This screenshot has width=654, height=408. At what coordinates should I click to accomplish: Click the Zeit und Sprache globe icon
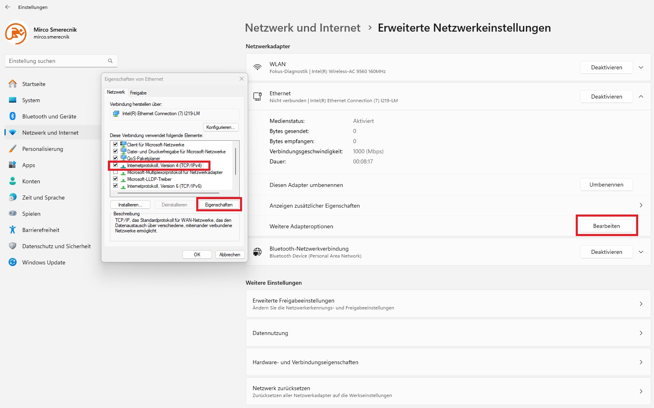coord(13,198)
